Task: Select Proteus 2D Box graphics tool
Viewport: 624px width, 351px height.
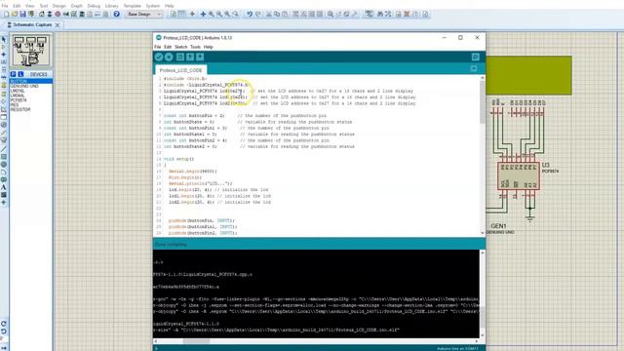Action: [4, 156]
